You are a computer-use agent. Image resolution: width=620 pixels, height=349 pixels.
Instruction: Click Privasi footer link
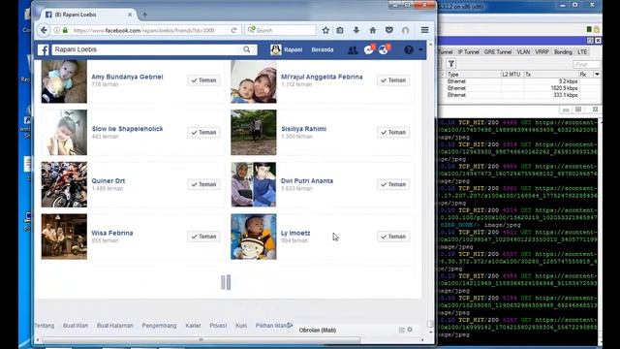coord(218,326)
